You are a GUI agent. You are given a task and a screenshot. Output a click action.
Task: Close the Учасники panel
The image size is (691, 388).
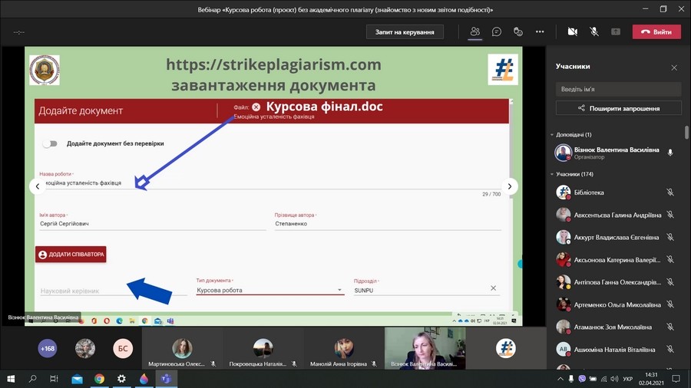point(674,67)
